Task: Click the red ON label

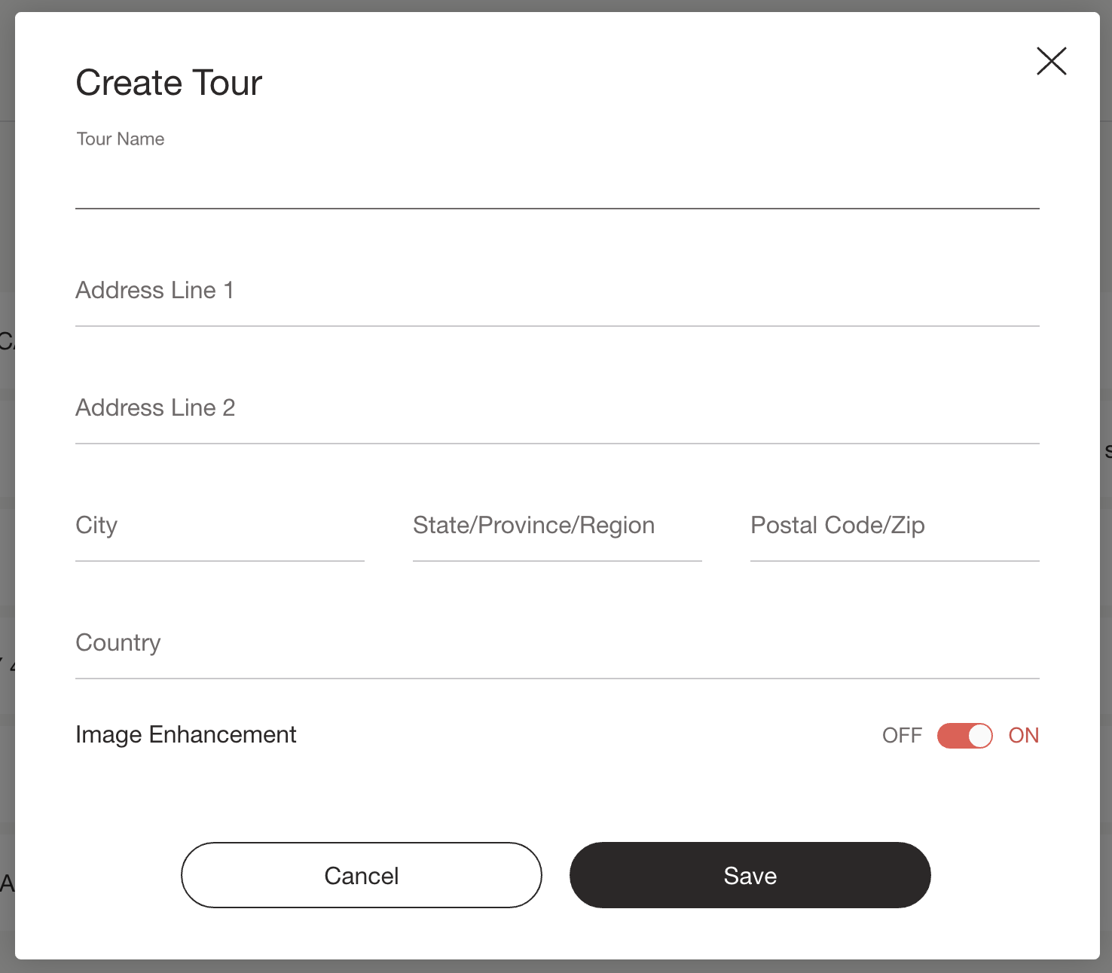Action: pyautogui.click(x=1024, y=736)
